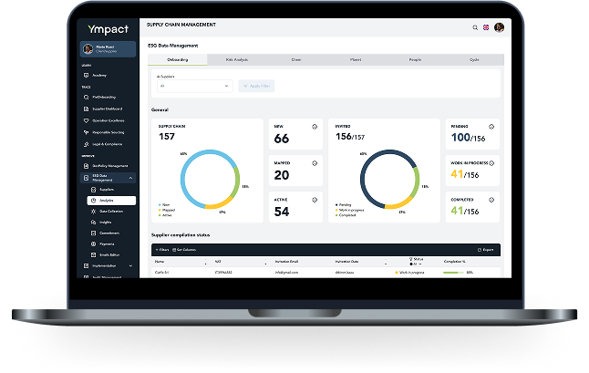Viewport: 589px width, 373px height.
Task: Click the info icon on New card
Action: pos(315,126)
